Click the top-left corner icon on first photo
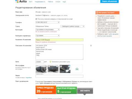 (37, 66)
